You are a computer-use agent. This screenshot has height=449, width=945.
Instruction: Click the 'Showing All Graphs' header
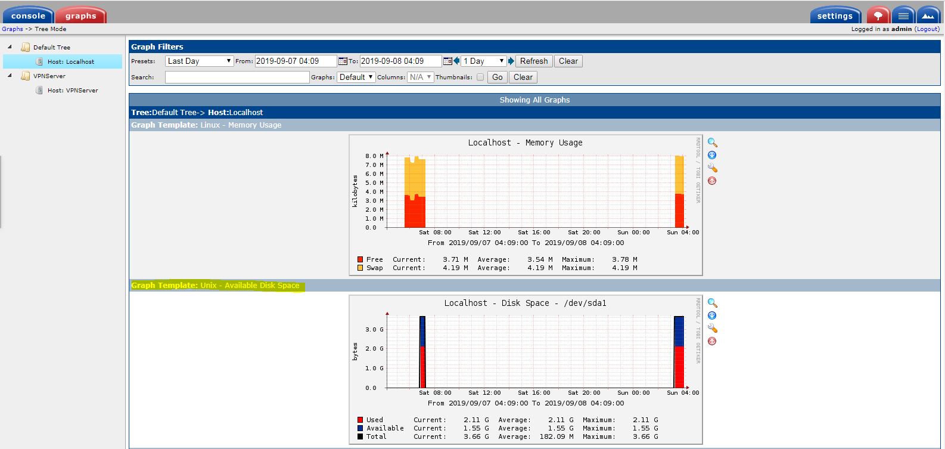(x=534, y=100)
